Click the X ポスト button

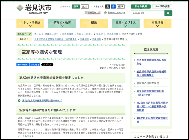tap(47, 65)
